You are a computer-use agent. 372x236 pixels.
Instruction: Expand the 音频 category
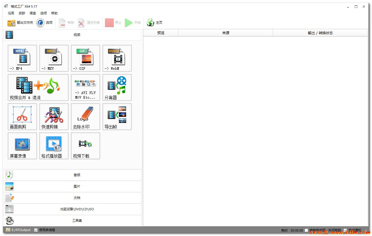[72, 175]
